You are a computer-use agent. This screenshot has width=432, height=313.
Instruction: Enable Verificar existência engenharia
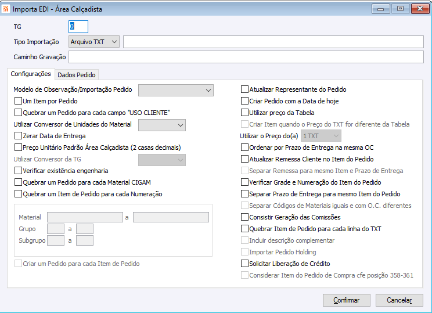(x=18, y=171)
